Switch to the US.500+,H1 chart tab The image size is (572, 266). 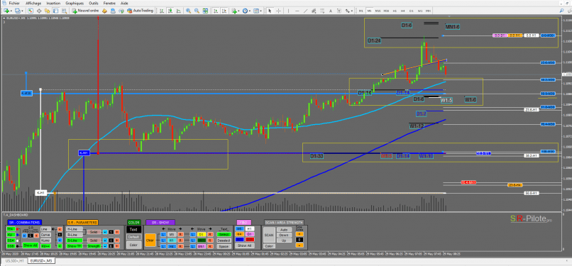pyautogui.click(x=15, y=261)
